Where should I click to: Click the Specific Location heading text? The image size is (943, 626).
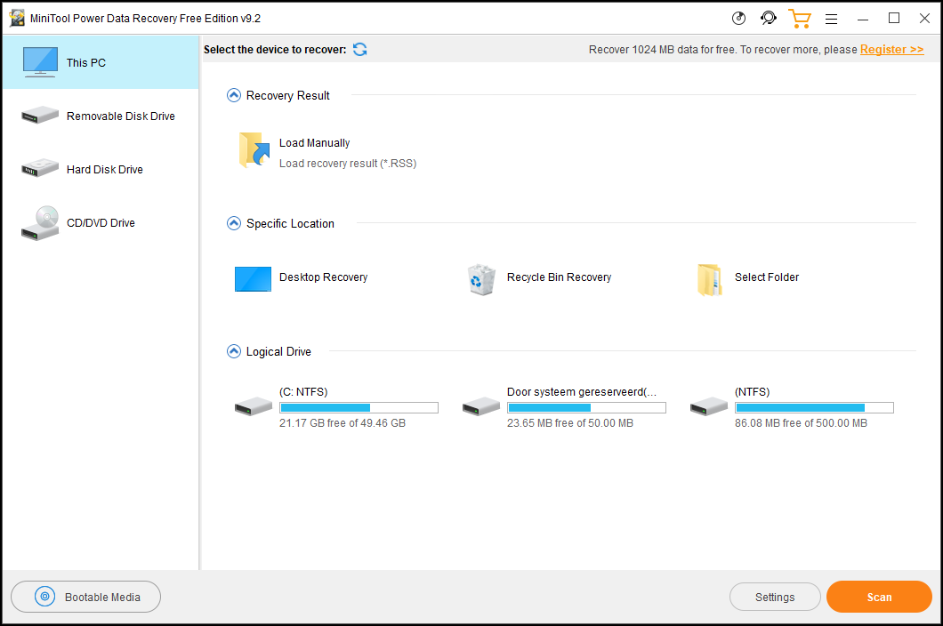tap(291, 224)
